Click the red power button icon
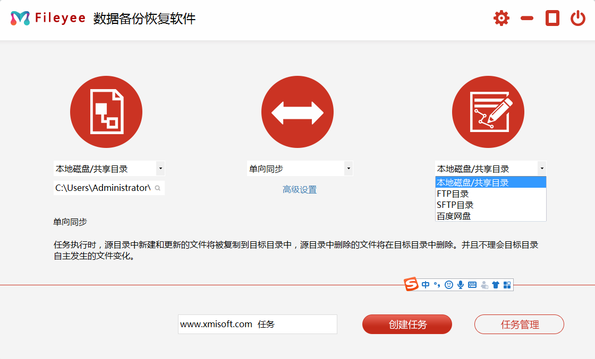Screen dimensions: 595x359 578,19
